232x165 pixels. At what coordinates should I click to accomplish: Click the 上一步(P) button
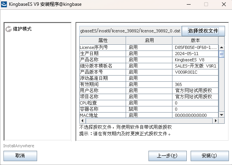tap(167, 156)
